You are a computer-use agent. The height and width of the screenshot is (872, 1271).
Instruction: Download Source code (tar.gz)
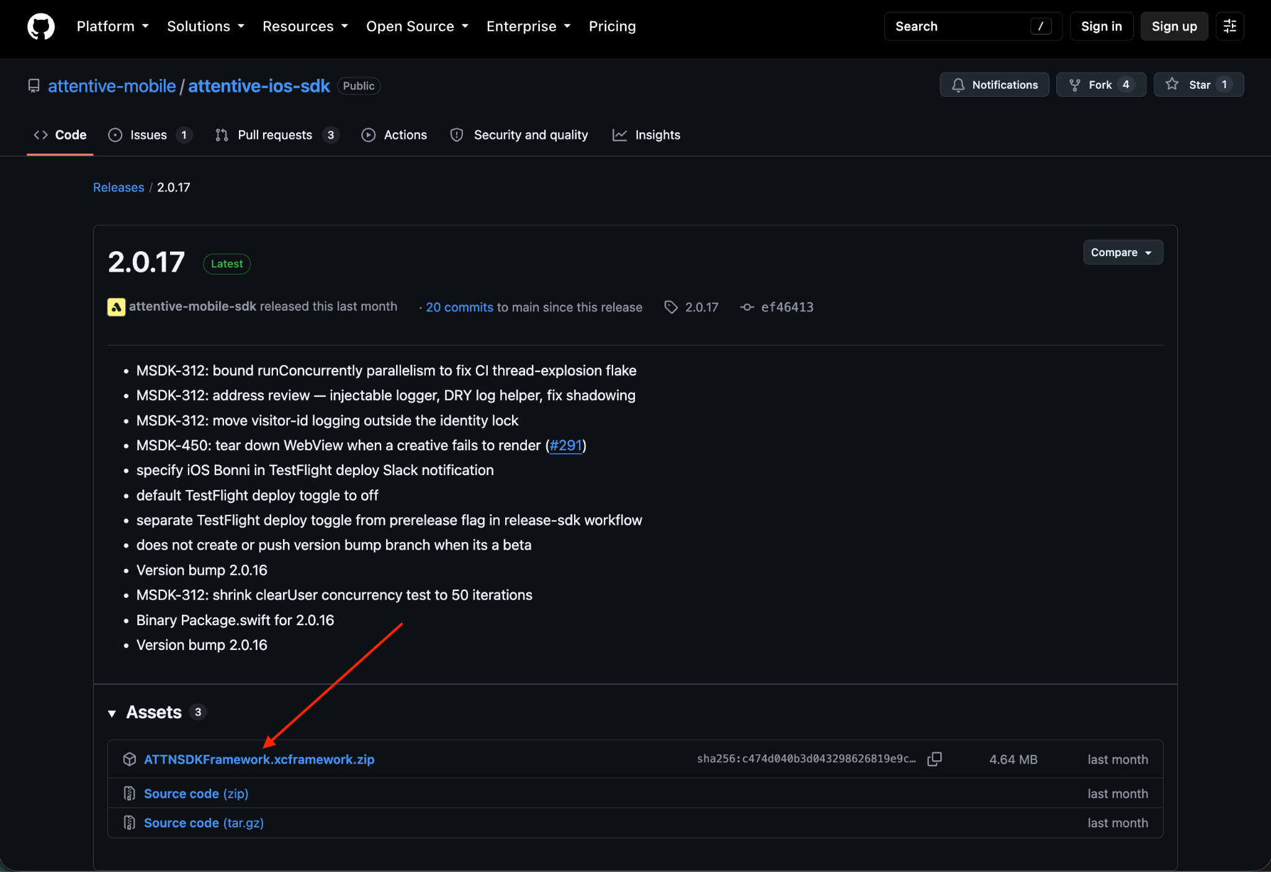(x=204, y=823)
